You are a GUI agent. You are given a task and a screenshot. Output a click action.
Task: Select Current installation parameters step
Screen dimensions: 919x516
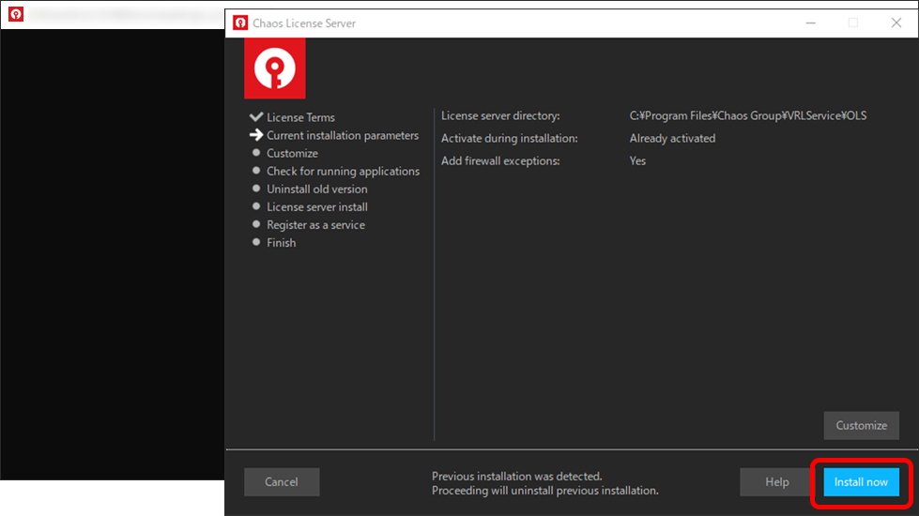pos(343,135)
